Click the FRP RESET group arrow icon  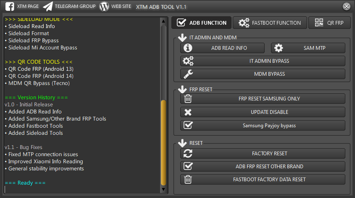click(x=182, y=90)
